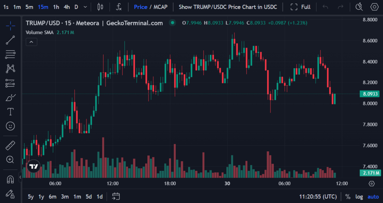Toggle logarithmic scale with log button
Viewport: 383px width, 203px height.
coord(359,197)
